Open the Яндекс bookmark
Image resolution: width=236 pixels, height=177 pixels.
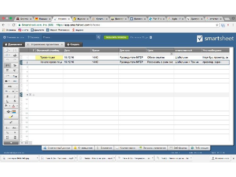click(x=78, y=30)
